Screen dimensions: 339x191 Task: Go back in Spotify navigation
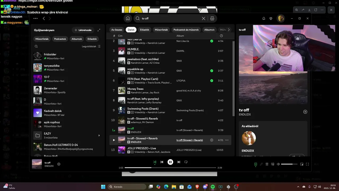click(44, 19)
